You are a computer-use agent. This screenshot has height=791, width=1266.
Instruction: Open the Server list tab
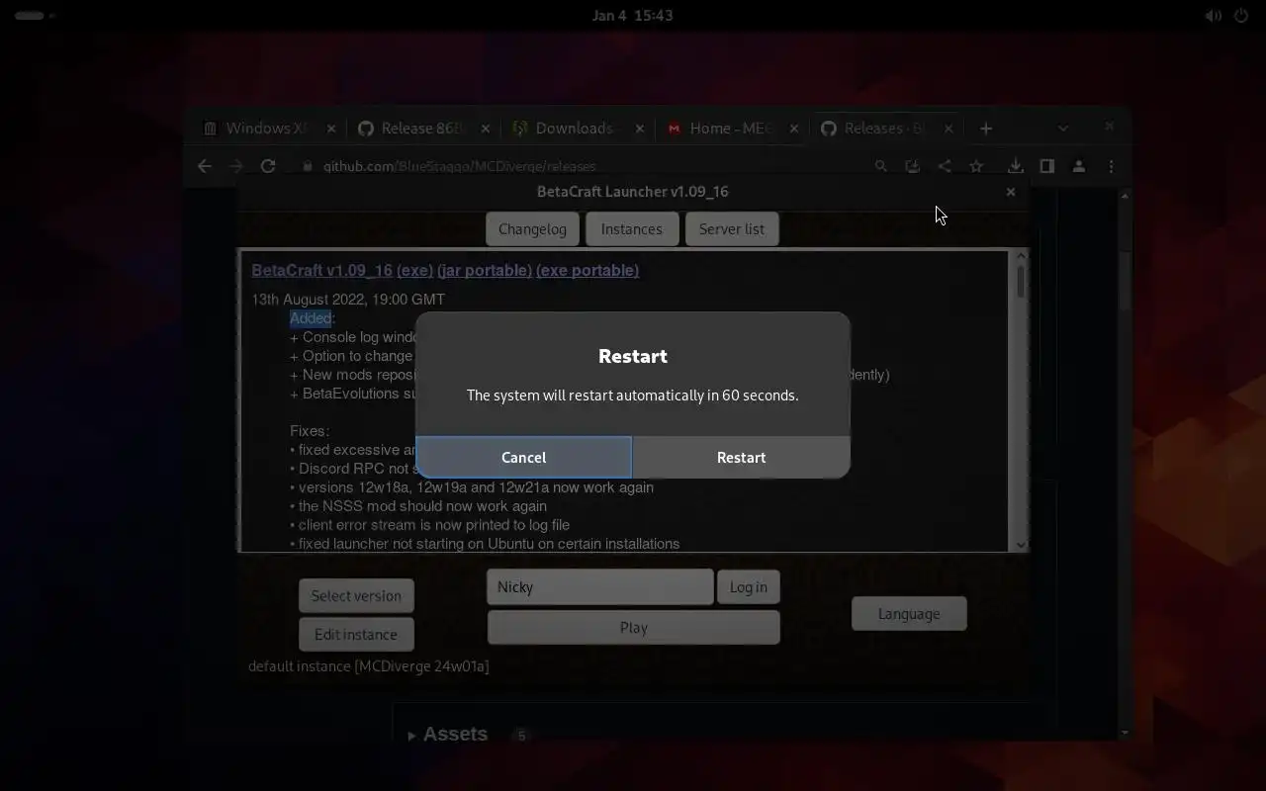pyautogui.click(x=732, y=228)
